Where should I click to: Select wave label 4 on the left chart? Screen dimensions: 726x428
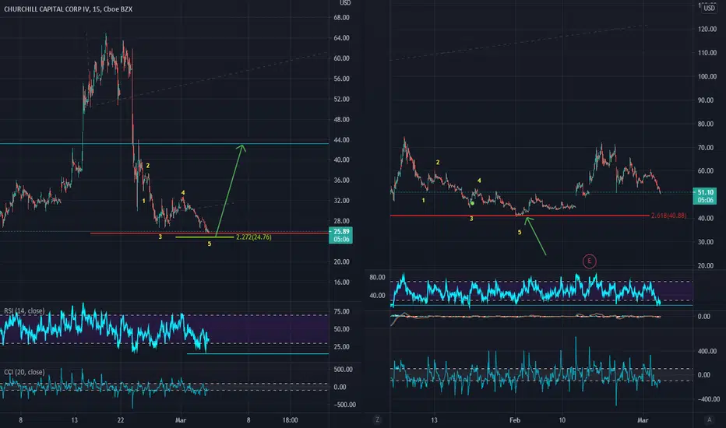coord(183,193)
